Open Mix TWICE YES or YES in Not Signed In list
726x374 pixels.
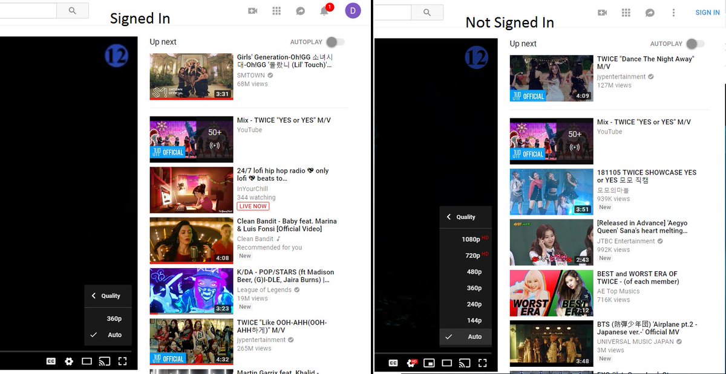coord(644,122)
